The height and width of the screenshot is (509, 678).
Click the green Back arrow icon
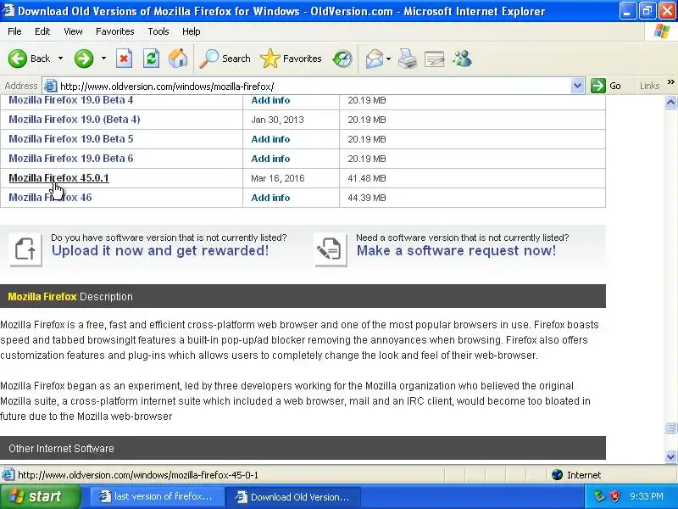[17, 59]
